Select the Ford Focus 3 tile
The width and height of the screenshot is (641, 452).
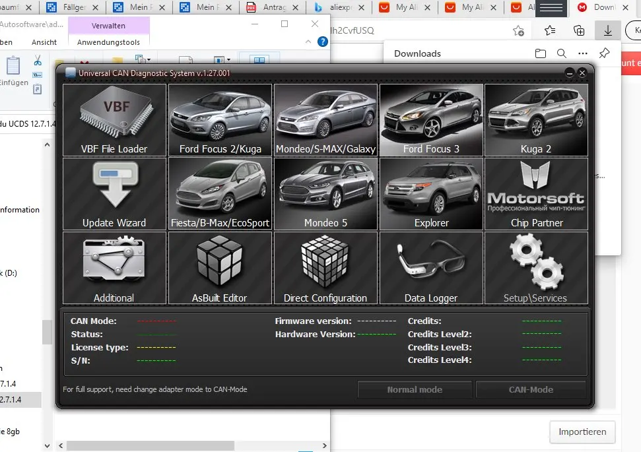pos(431,120)
